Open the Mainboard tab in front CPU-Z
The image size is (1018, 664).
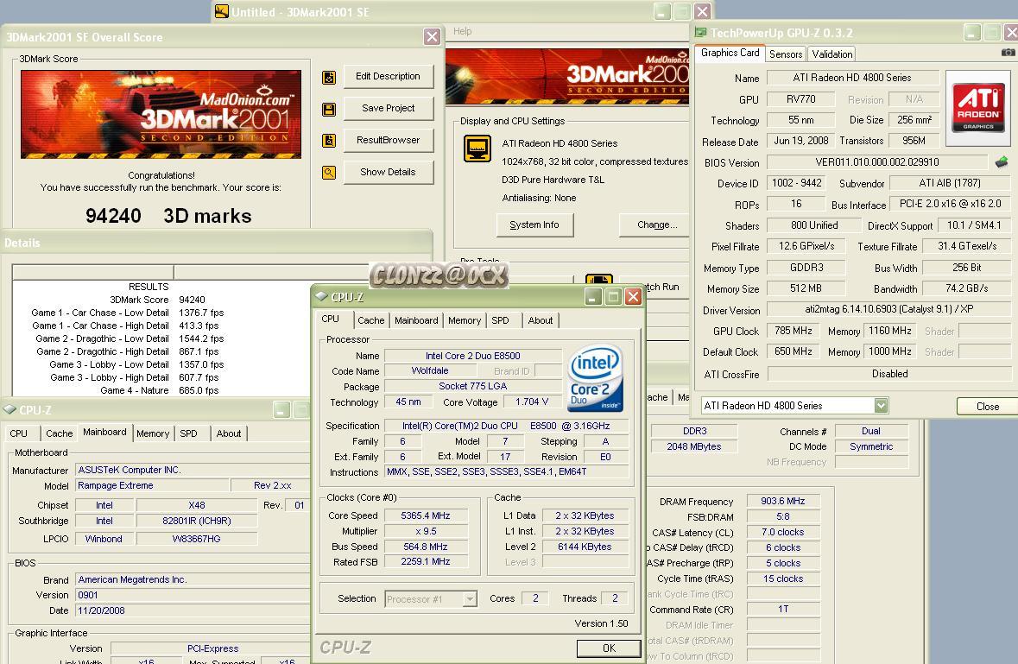coord(416,320)
